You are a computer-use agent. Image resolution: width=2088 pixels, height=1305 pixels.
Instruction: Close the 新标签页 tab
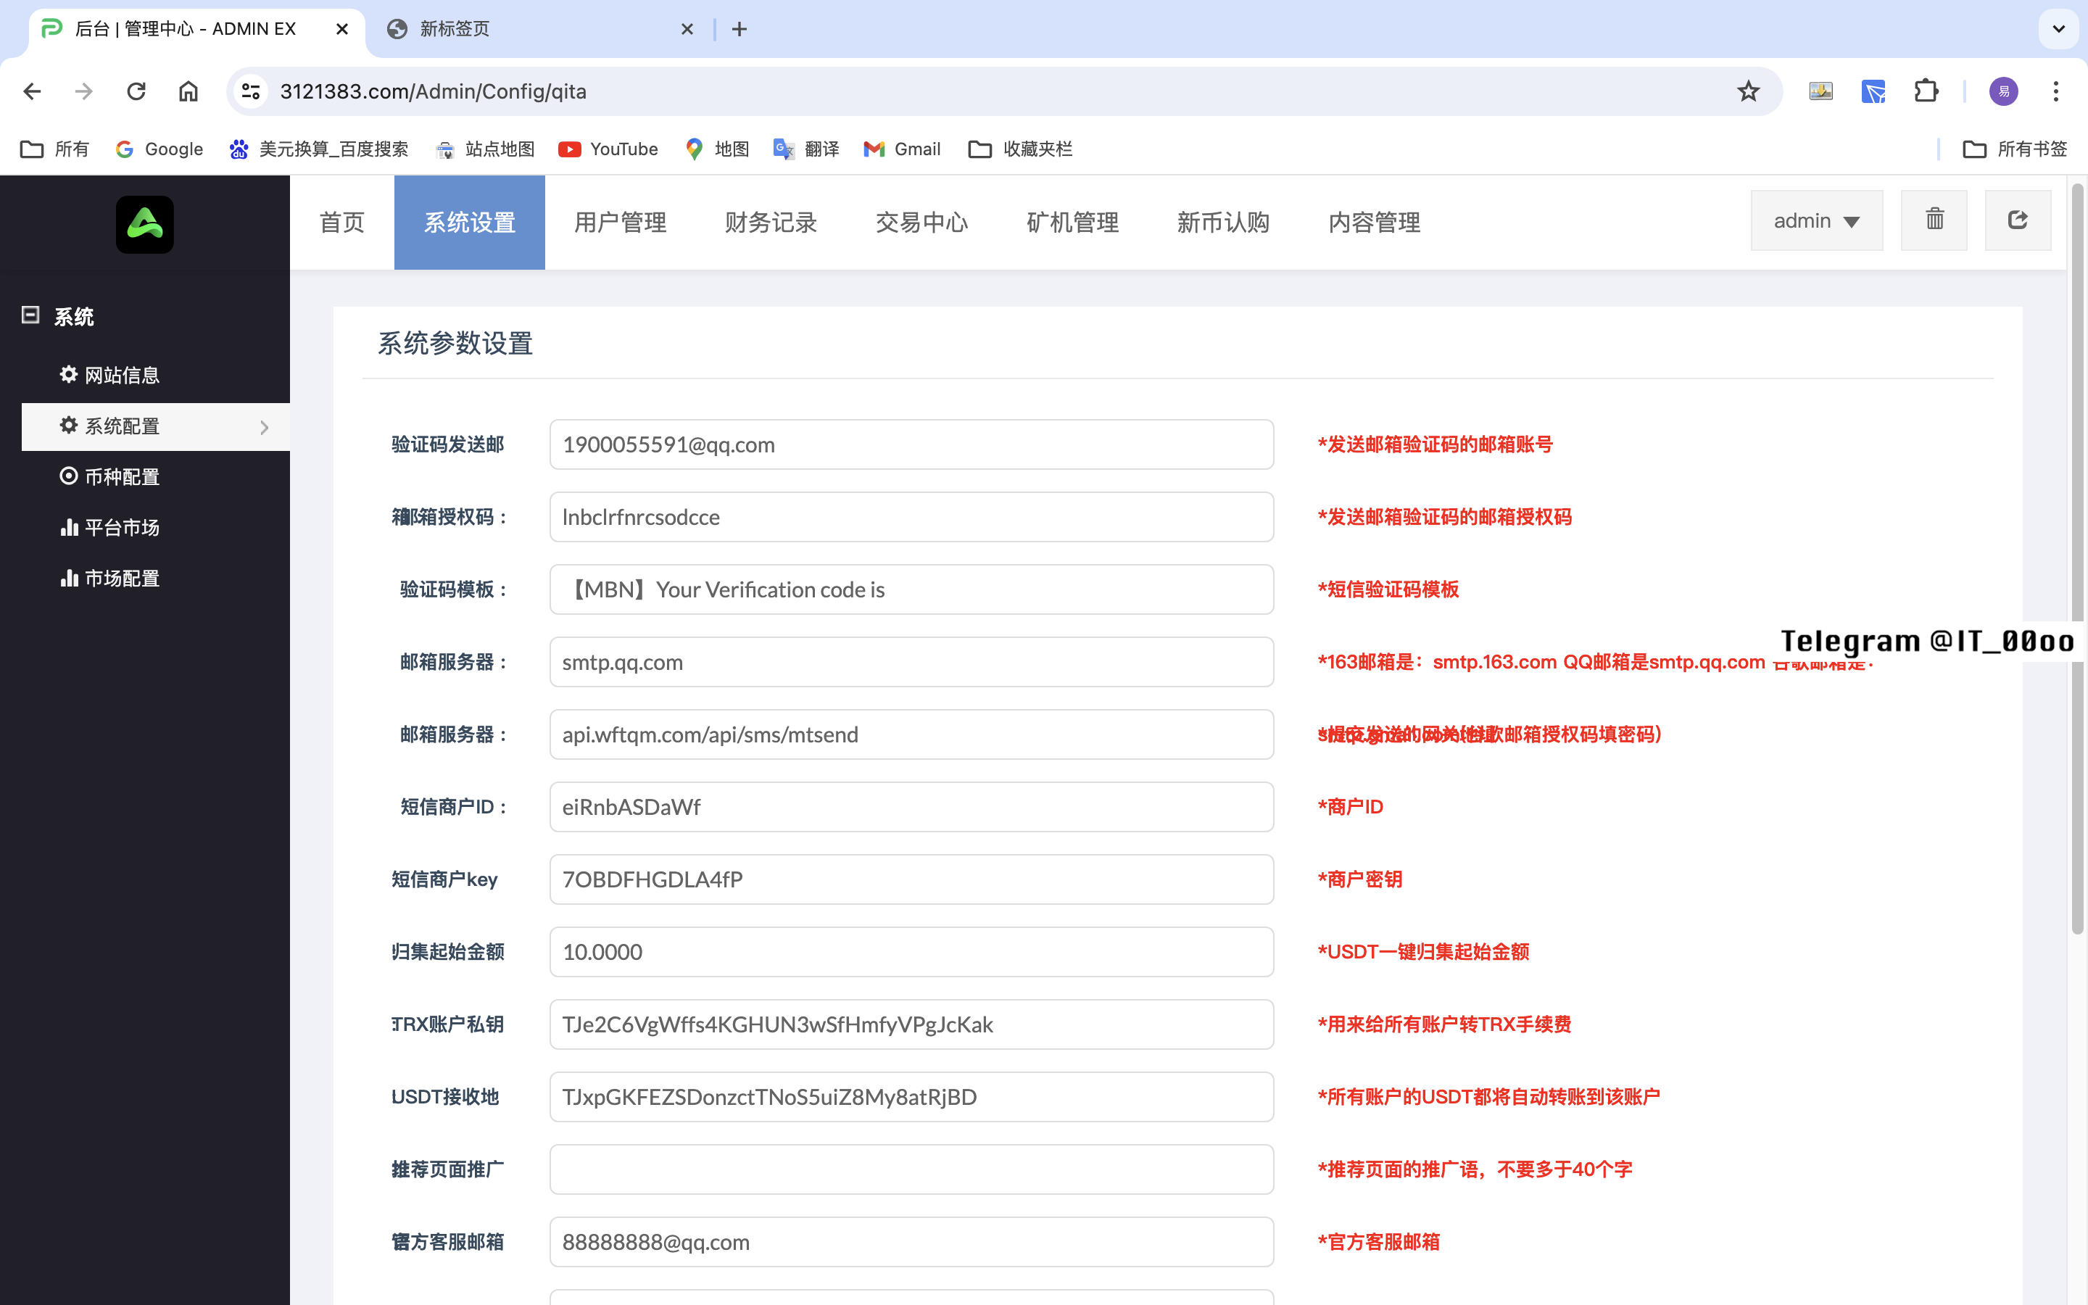point(687,29)
